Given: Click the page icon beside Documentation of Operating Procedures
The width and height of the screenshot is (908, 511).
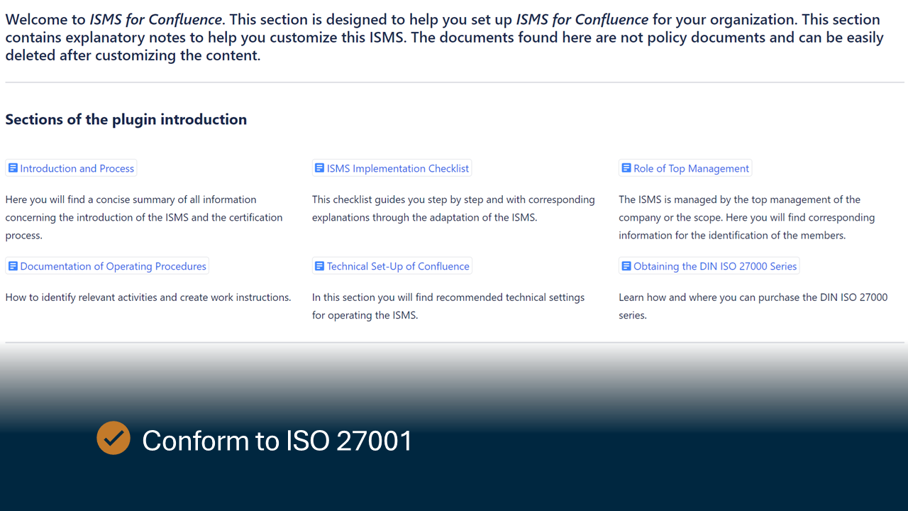Looking at the screenshot, I should [x=13, y=266].
